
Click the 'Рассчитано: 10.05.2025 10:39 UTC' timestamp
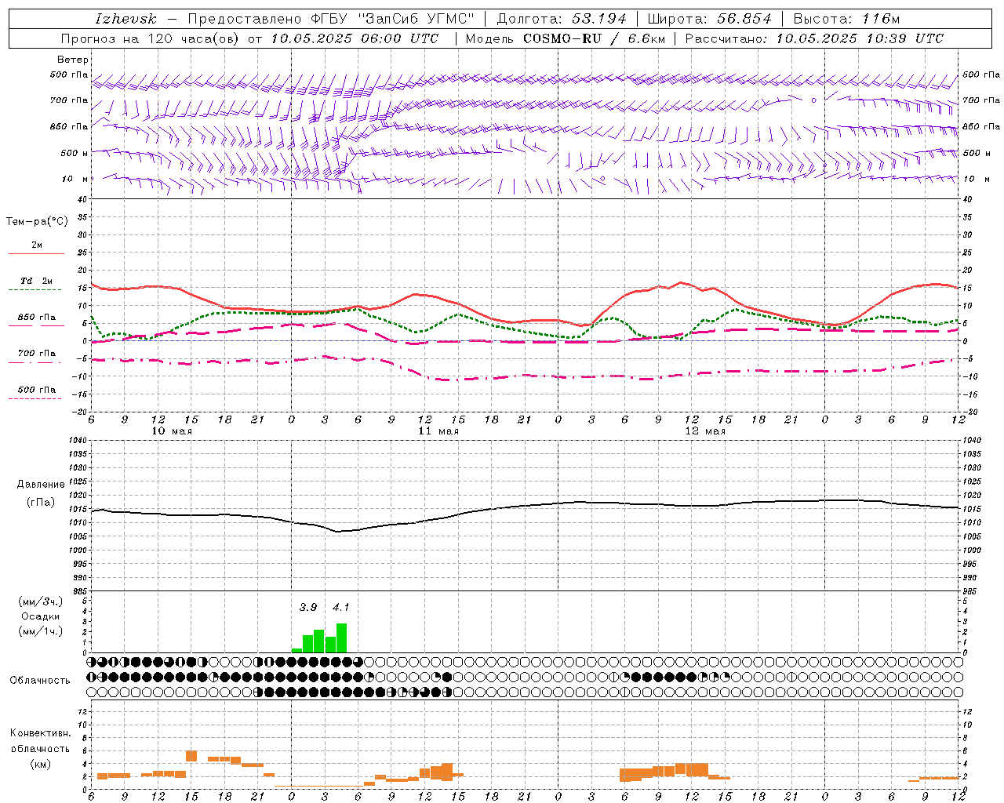click(814, 38)
